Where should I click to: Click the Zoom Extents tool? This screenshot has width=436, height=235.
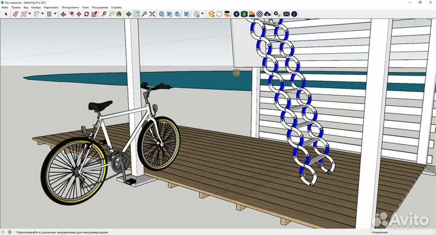click(x=152, y=14)
